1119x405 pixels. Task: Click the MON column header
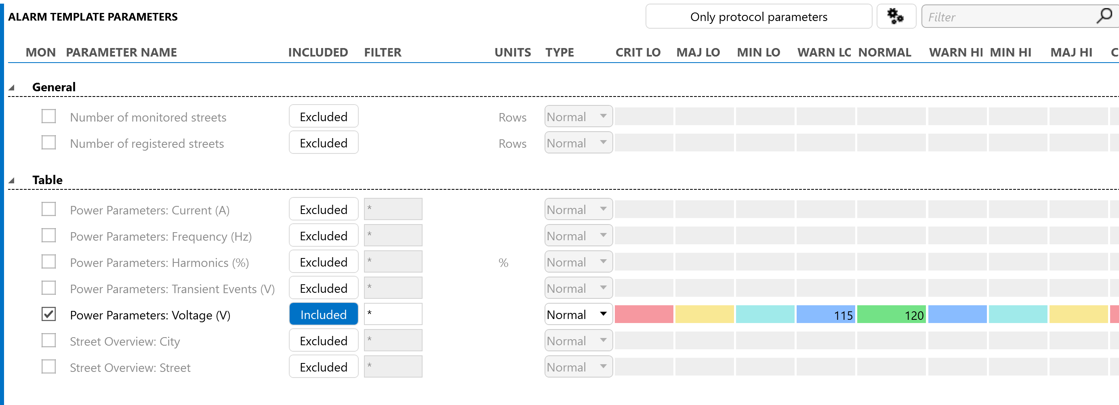[x=40, y=52]
